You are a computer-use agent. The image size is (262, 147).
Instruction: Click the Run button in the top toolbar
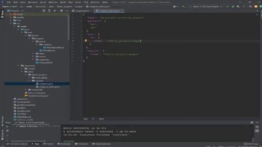pyautogui.click(x=228, y=7)
